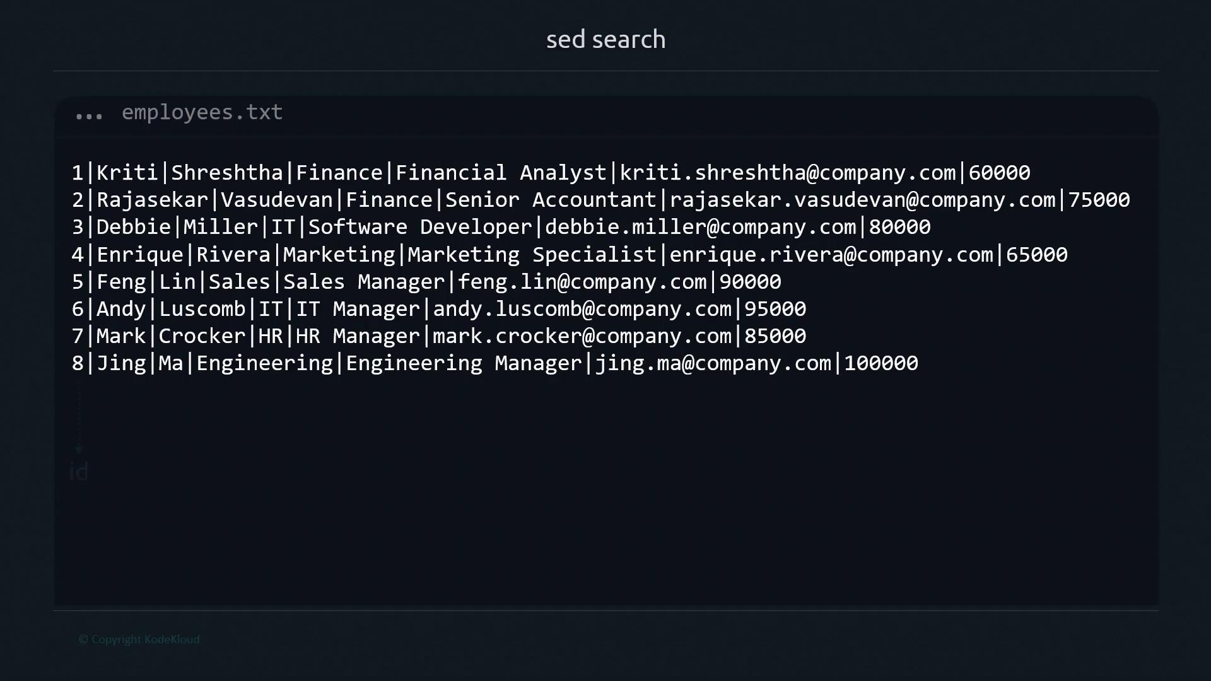Click the debbie.miller@company.com email
The height and width of the screenshot is (681, 1211).
pos(701,227)
